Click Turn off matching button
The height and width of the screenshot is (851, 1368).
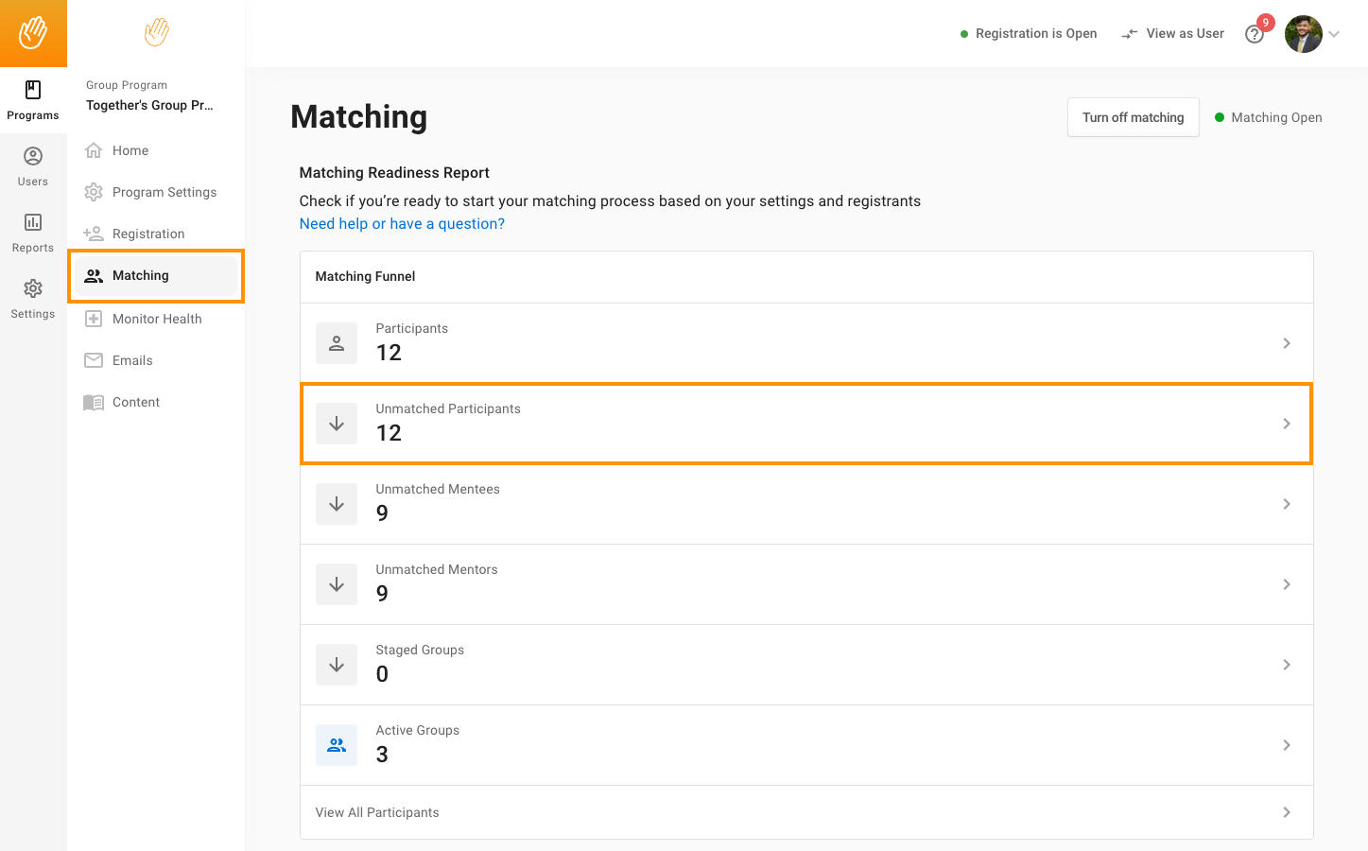(x=1134, y=117)
